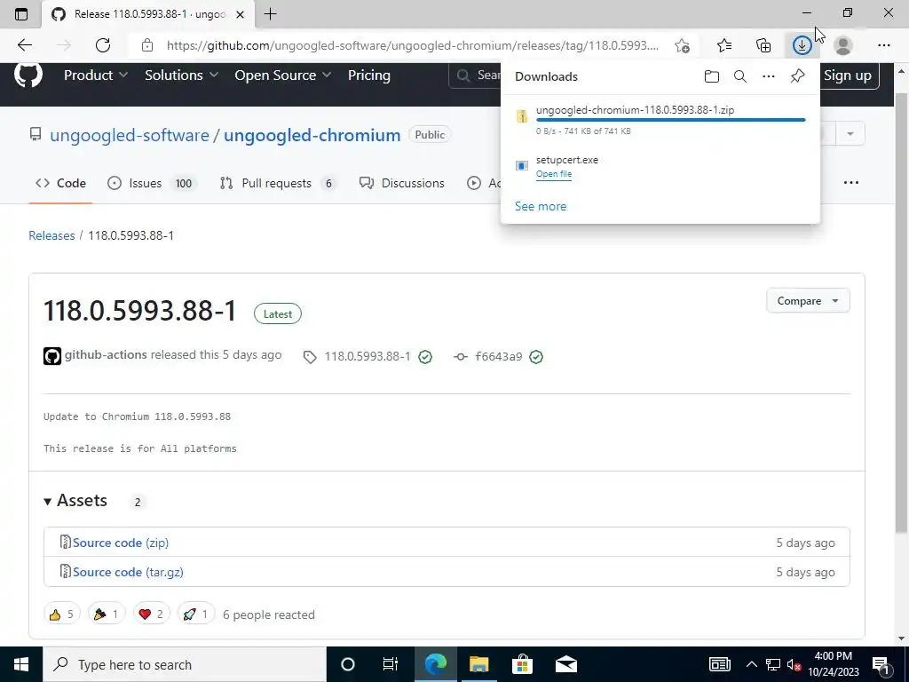The width and height of the screenshot is (909, 682).
Task: Expand the Solutions menu
Action: click(x=181, y=75)
